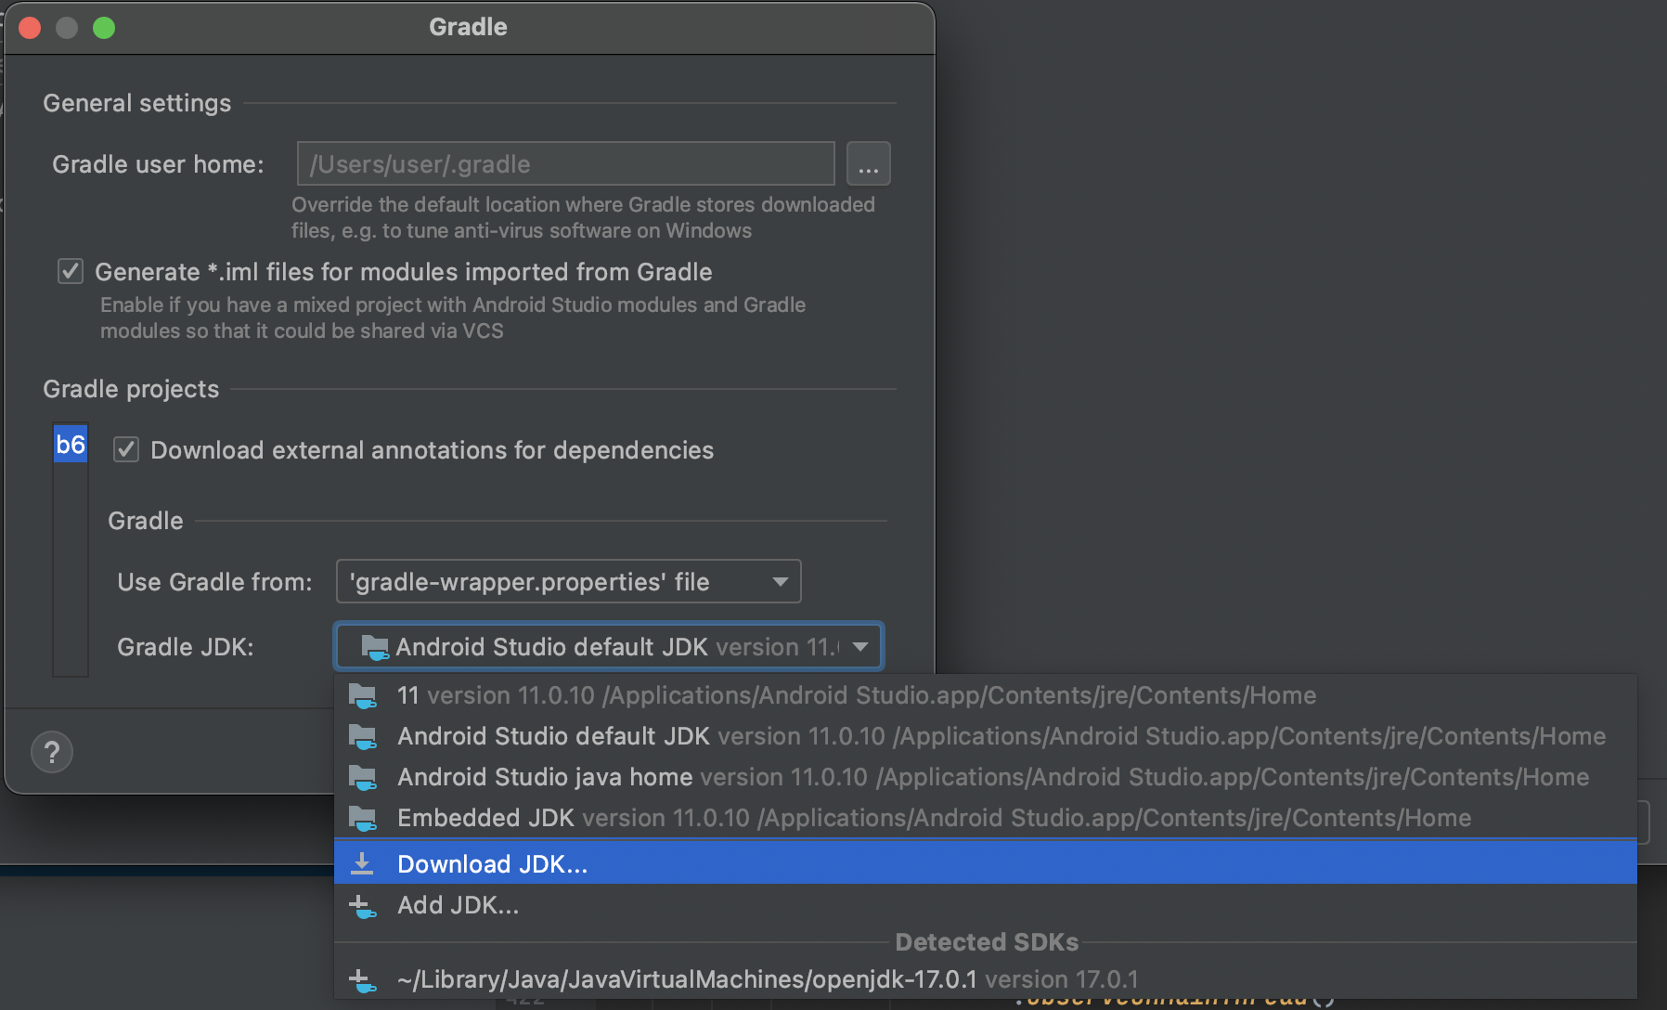Click the green zoom button of the Gradle window

pos(104,28)
